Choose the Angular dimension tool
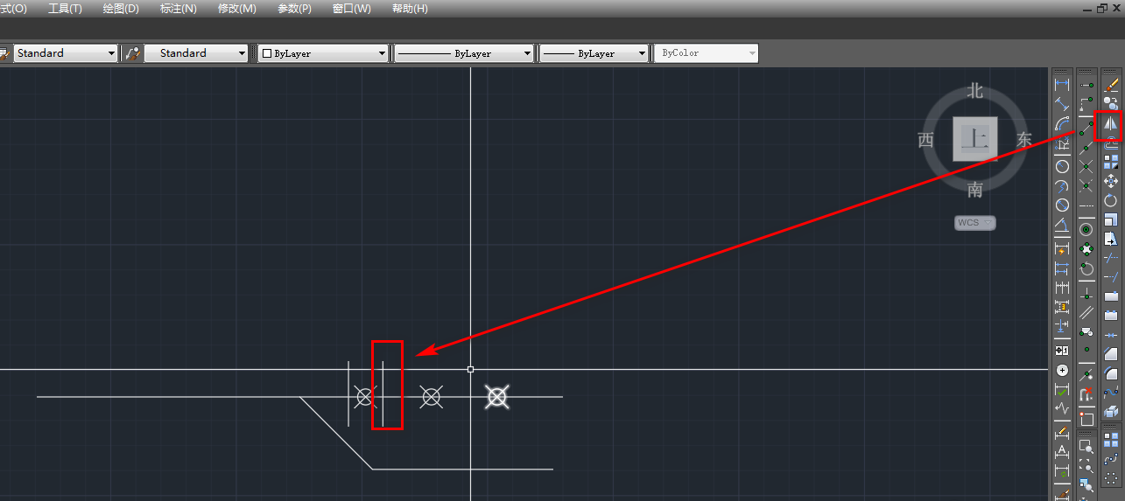The height and width of the screenshot is (501, 1125). pyautogui.click(x=1062, y=225)
